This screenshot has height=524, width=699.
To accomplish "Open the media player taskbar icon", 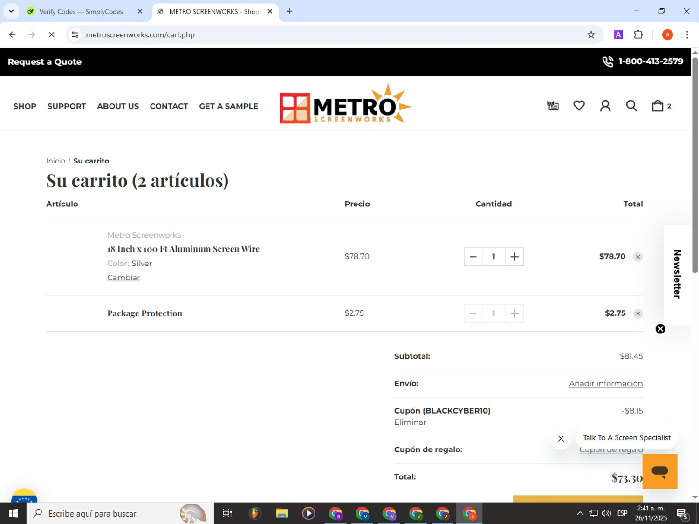I will (308, 513).
